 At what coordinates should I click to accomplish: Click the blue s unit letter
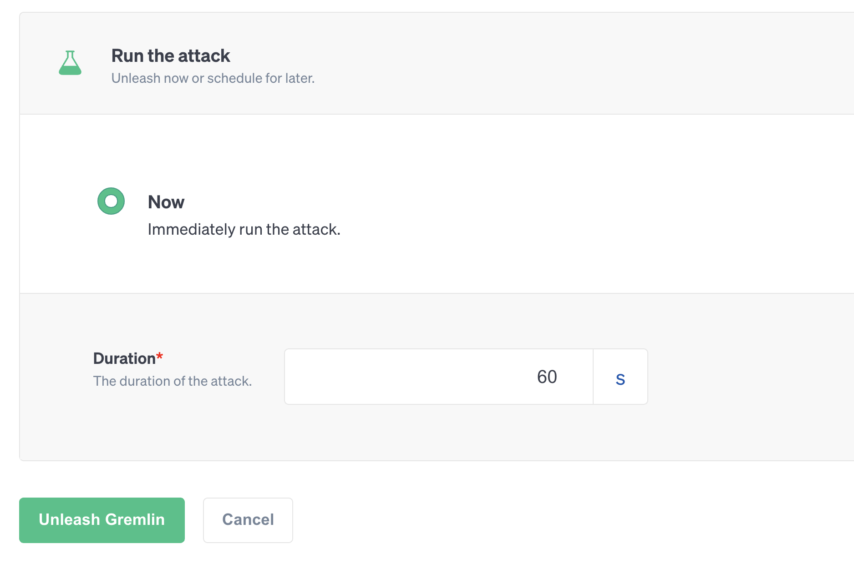click(620, 379)
